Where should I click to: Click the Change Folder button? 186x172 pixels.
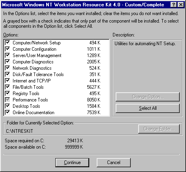tap(159, 129)
